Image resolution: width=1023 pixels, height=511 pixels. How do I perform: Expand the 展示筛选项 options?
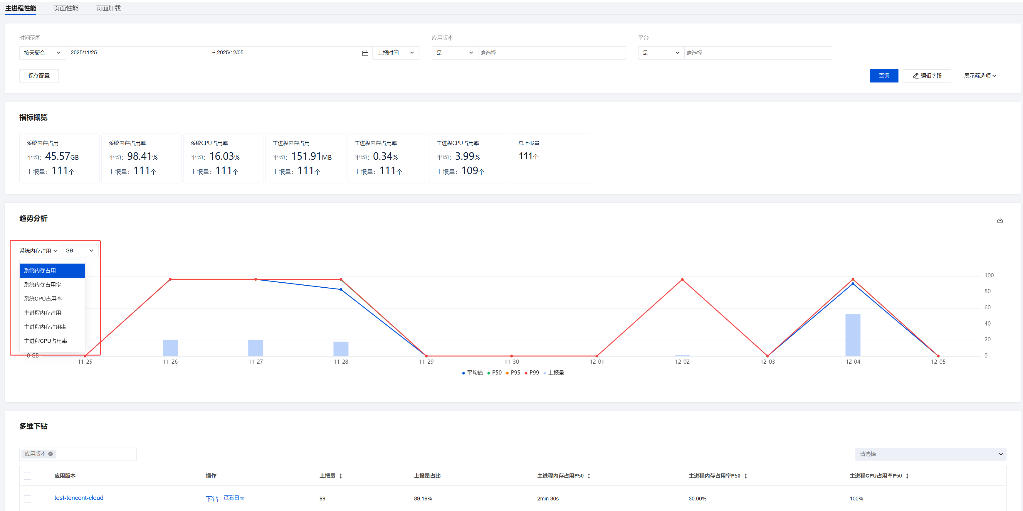979,76
